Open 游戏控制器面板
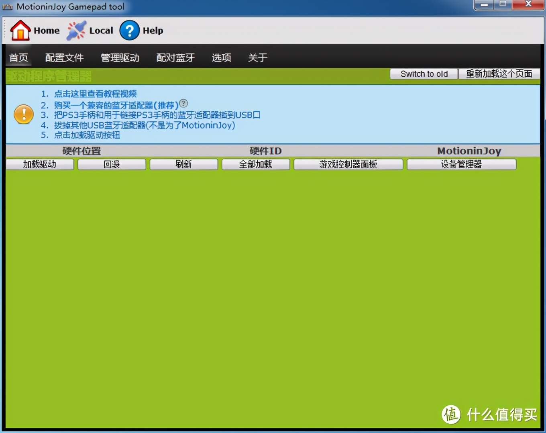The width and height of the screenshot is (546, 433). [x=348, y=164]
